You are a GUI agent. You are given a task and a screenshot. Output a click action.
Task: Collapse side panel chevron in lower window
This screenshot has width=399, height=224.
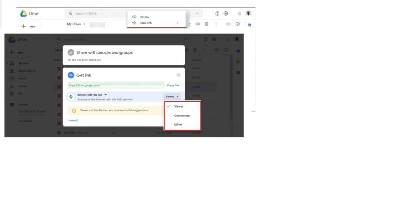(x=238, y=127)
